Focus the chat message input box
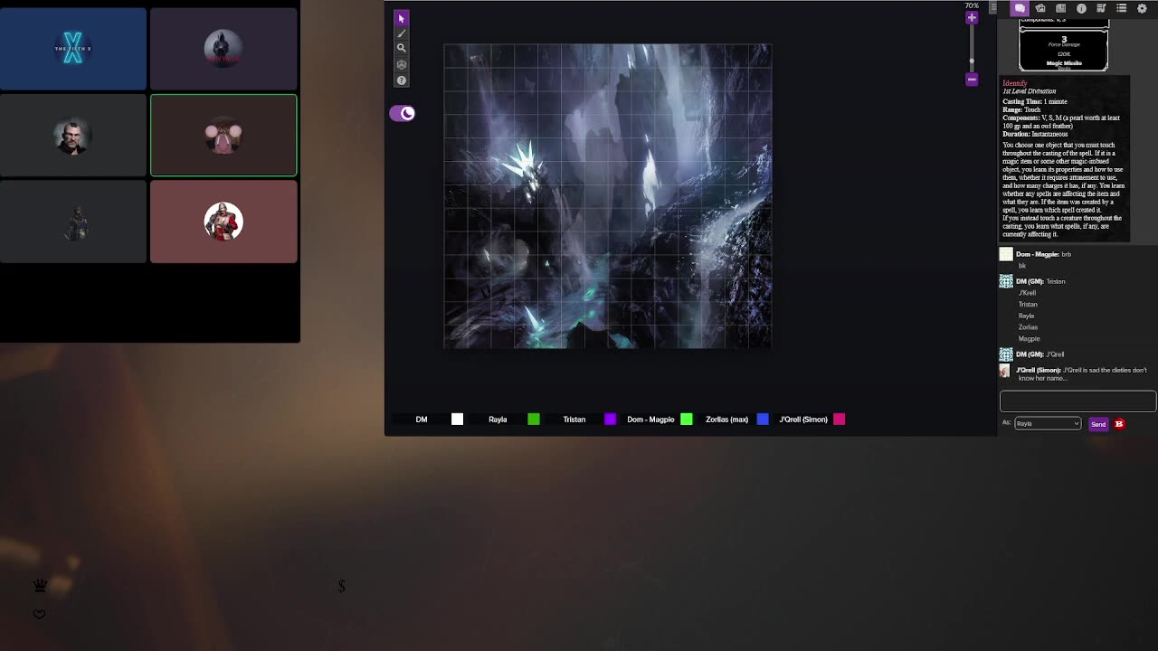 (1077, 401)
